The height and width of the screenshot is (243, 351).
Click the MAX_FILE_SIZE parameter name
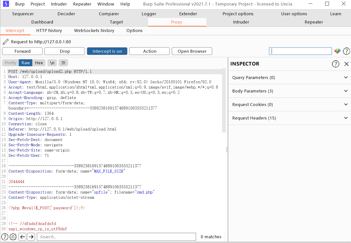click(x=109, y=171)
